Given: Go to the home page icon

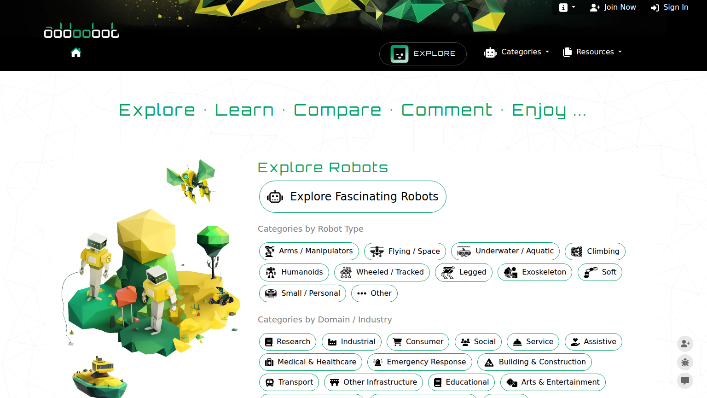Looking at the screenshot, I should point(76,53).
